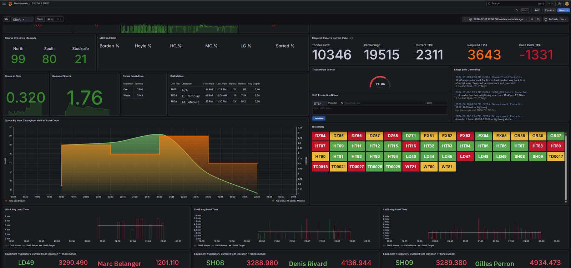The image size is (571, 268).
Task: Refresh the dashboard
Action: tap(551, 19)
